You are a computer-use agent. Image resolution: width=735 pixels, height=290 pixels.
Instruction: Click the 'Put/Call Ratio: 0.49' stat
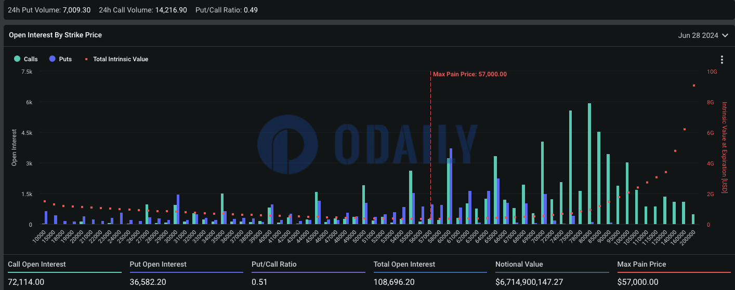[x=226, y=10]
